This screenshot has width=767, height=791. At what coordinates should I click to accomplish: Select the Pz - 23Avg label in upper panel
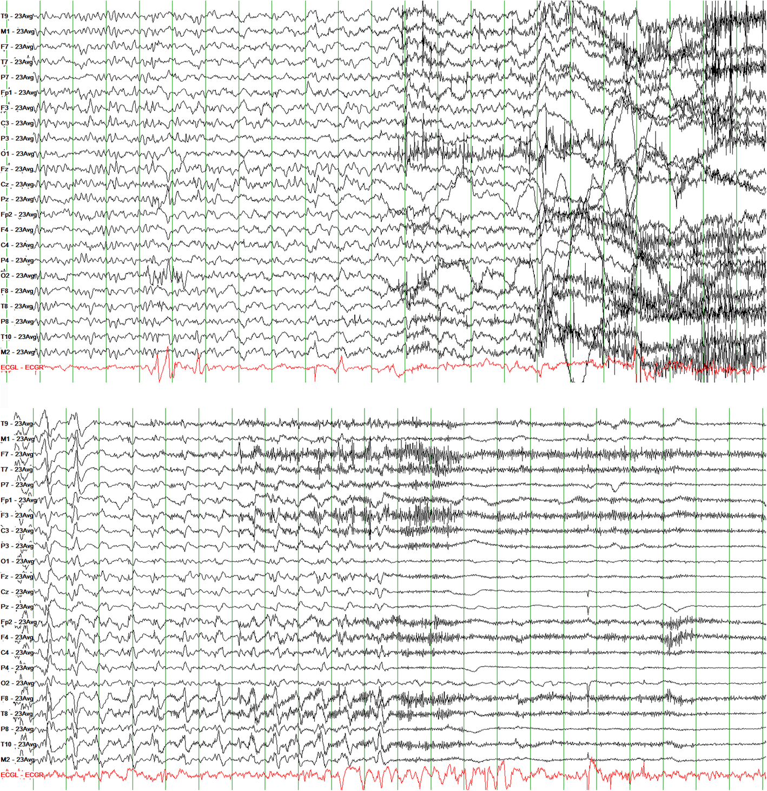[17, 200]
